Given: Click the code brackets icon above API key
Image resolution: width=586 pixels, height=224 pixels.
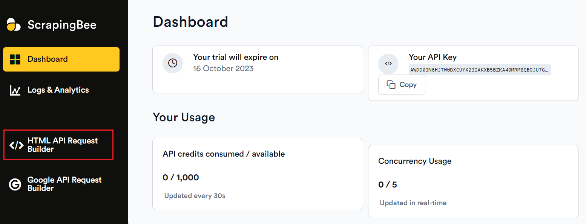Looking at the screenshot, I should (388, 64).
